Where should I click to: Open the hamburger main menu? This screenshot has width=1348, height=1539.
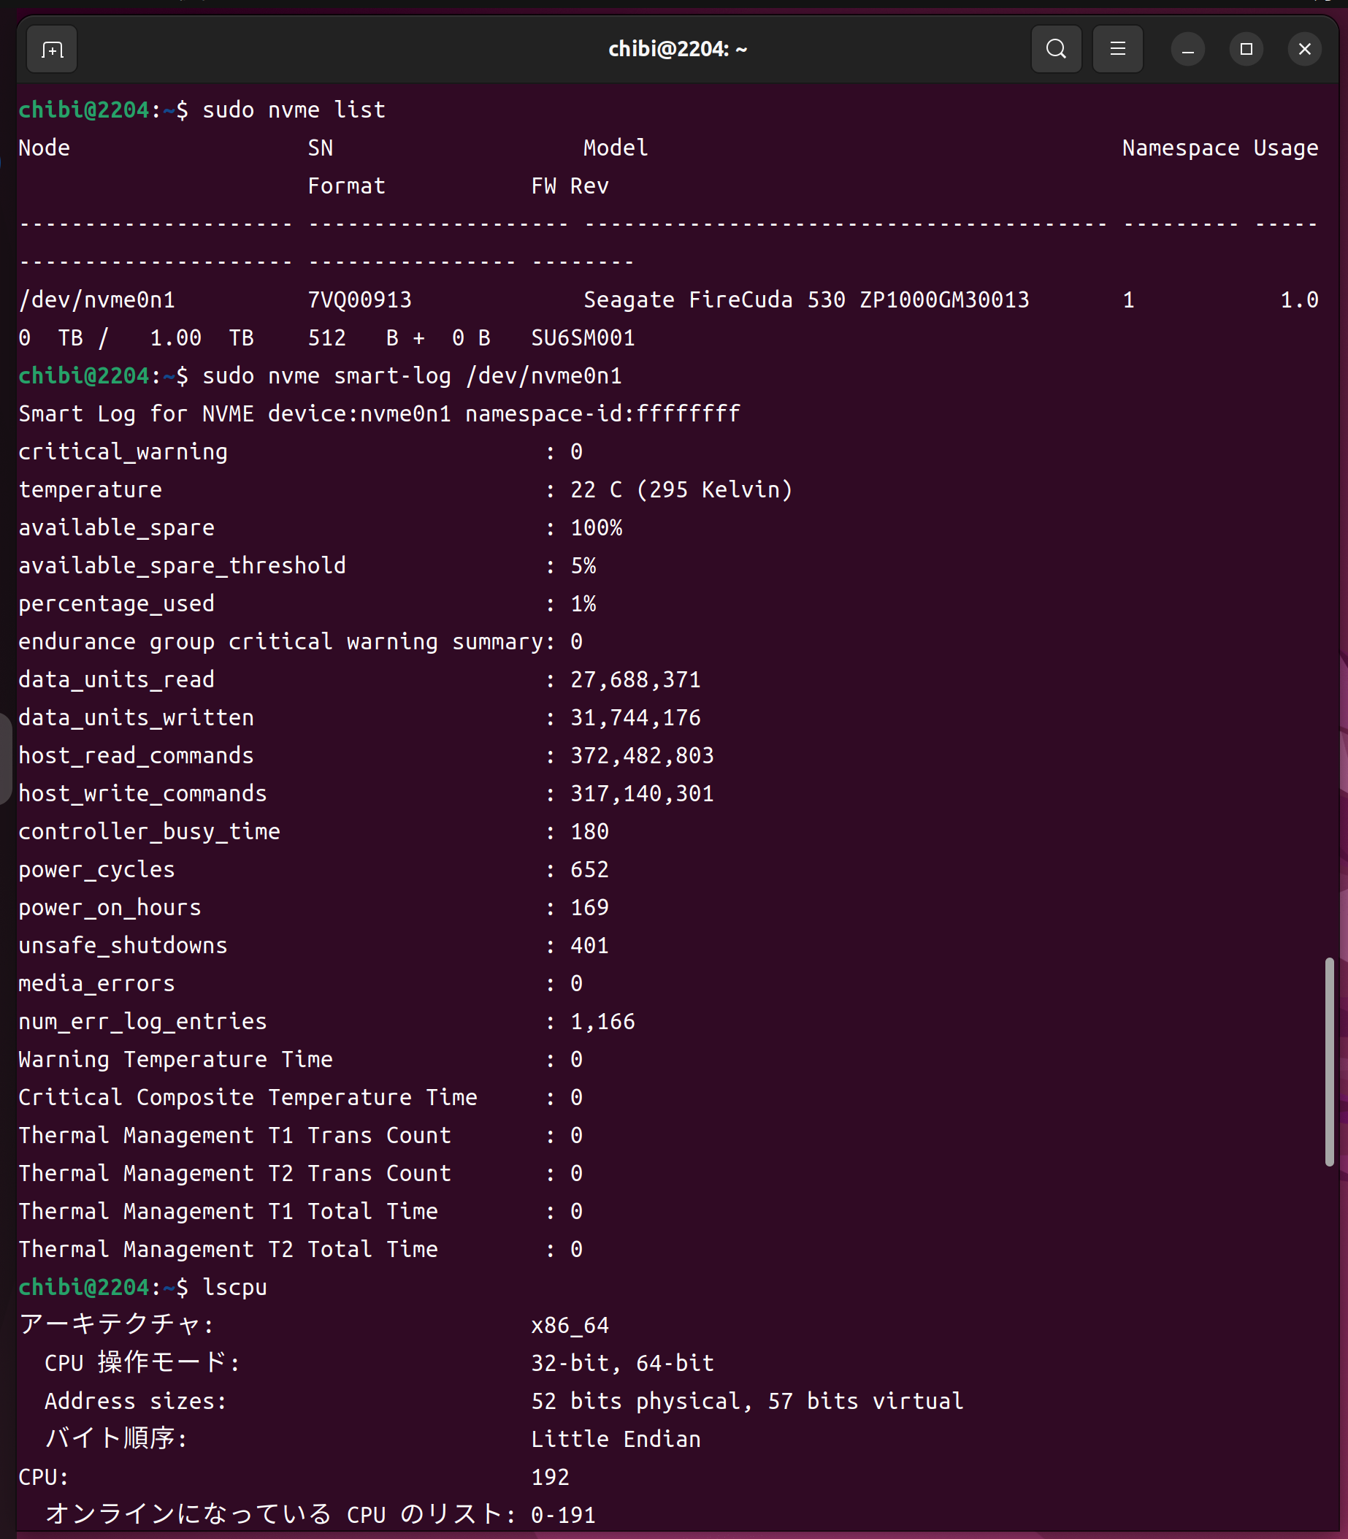pos(1117,50)
